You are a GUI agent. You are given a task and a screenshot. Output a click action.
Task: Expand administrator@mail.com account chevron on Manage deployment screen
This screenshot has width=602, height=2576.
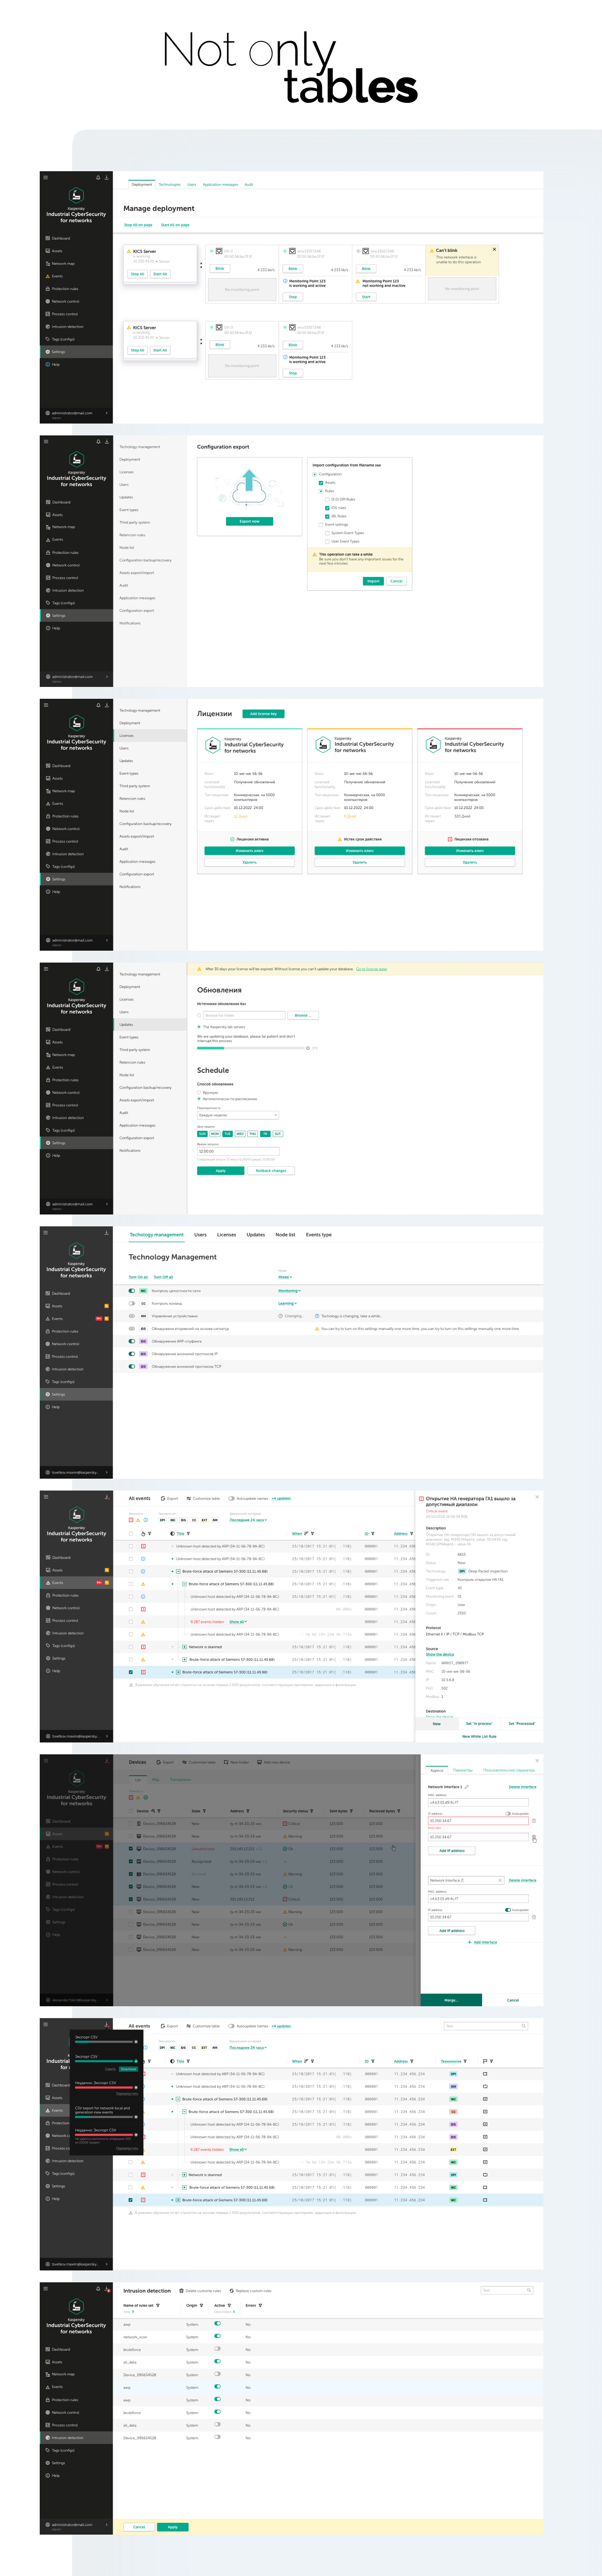pyautogui.click(x=107, y=413)
